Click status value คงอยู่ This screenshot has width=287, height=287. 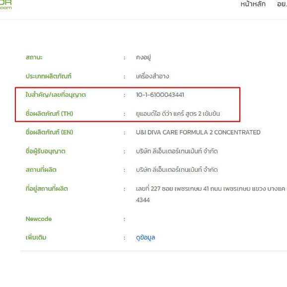click(143, 58)
